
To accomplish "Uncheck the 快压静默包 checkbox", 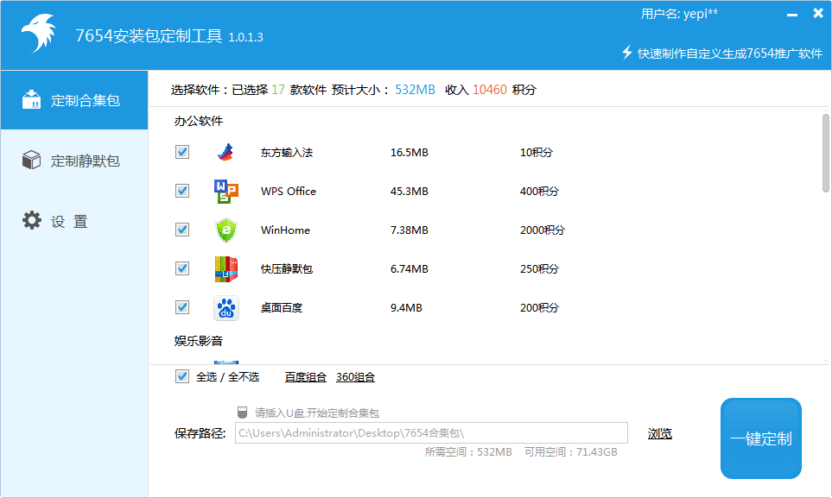I will pos(182,268).
